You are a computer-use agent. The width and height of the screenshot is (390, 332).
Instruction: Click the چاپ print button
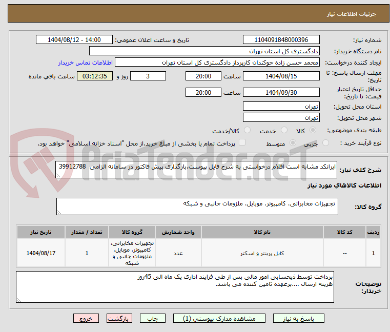[153, 318]
